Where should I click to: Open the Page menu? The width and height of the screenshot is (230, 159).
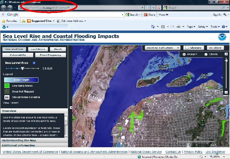pyautogui.click(x=191, y=26)
